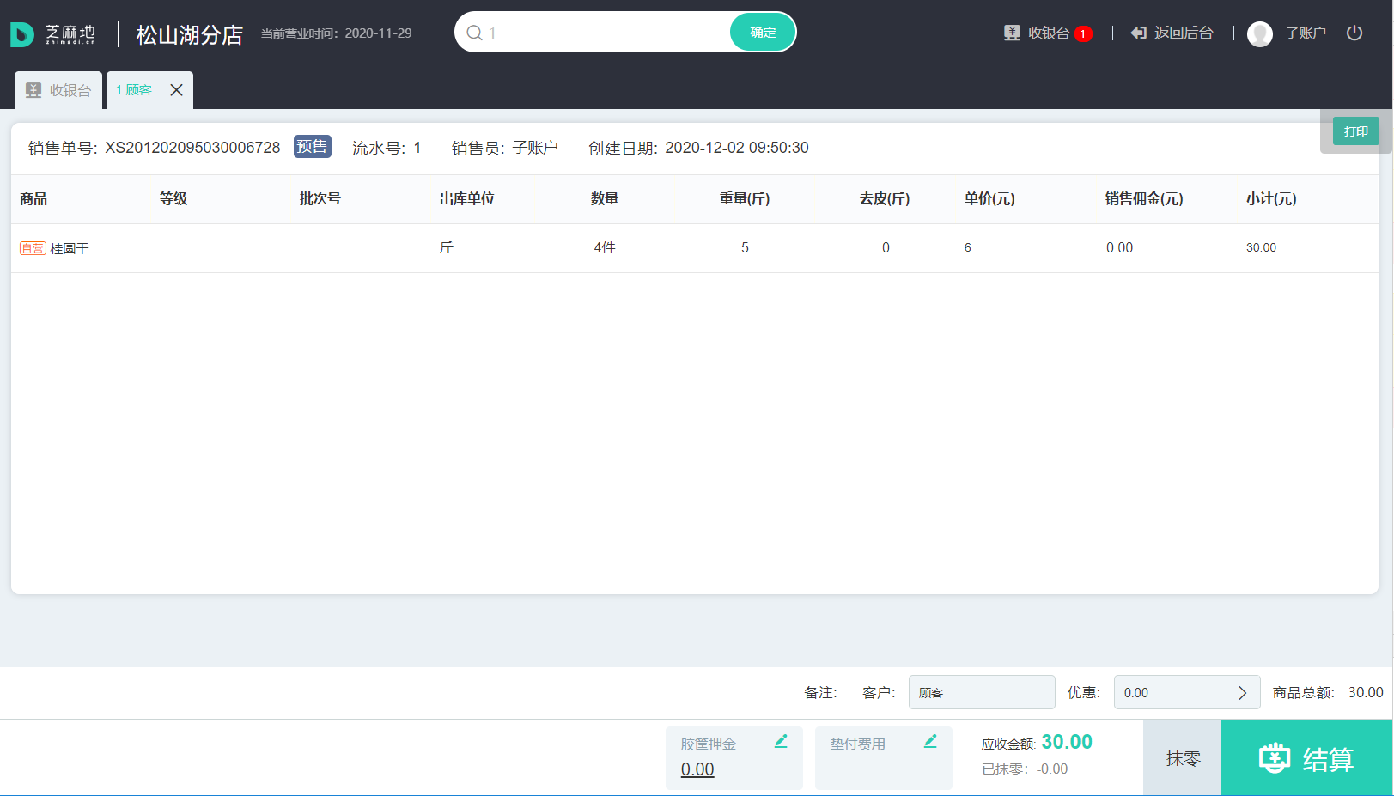
Task: Click the 抹零 button
Action: 1182,757
